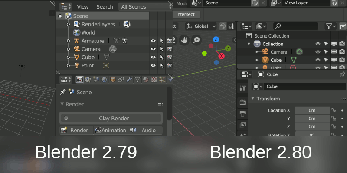Click the Audio button in 2.79
347x173 pixels.
point(146,131)
